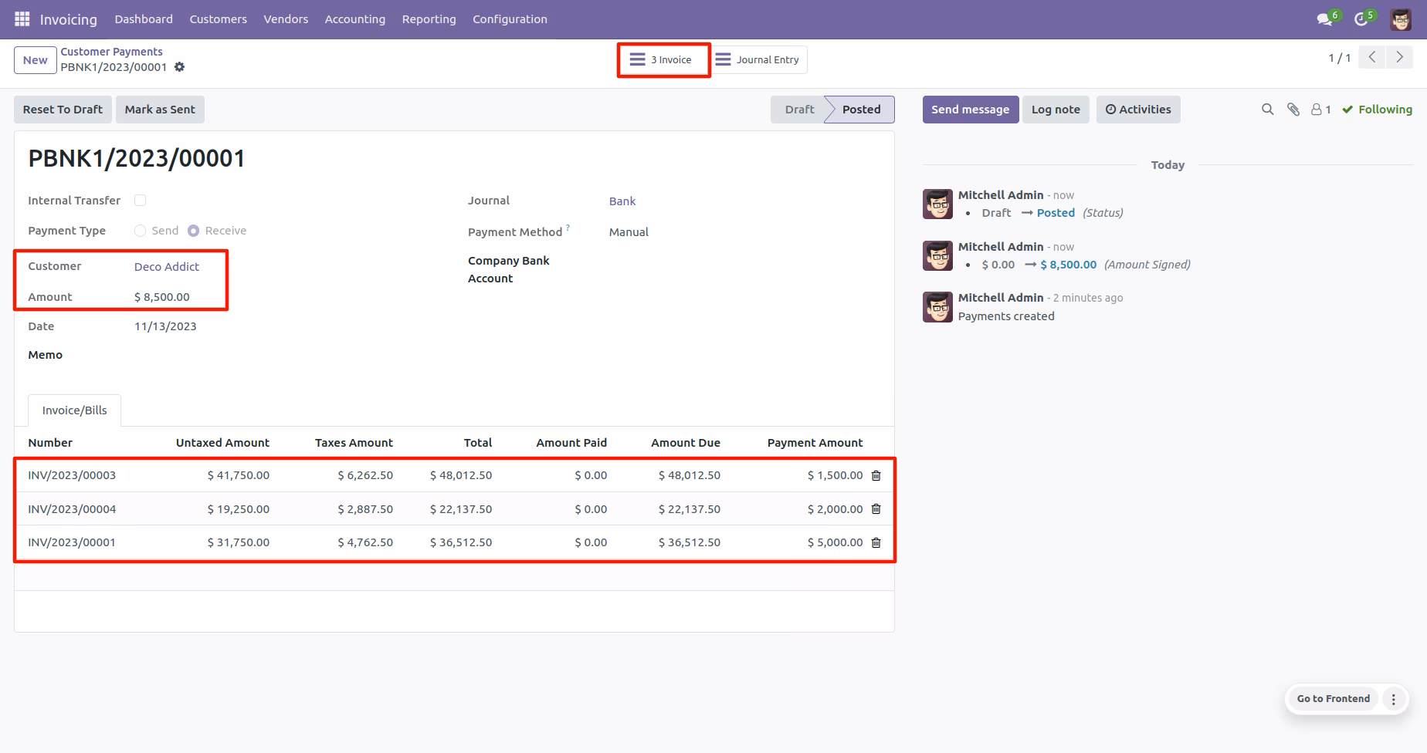Toggle the Internal Transfer checkbox
1427x753 pixels.
click(140, 201)
